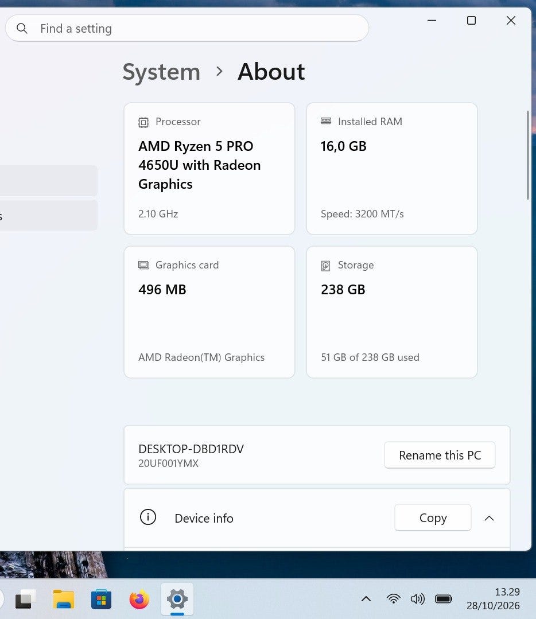Open Task View on the taskbar
536x619 pixels.
[26, 599]
